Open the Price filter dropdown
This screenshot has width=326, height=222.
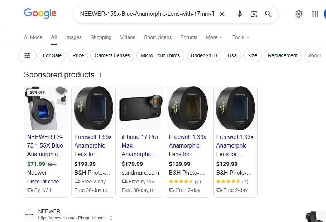point(78,56)
